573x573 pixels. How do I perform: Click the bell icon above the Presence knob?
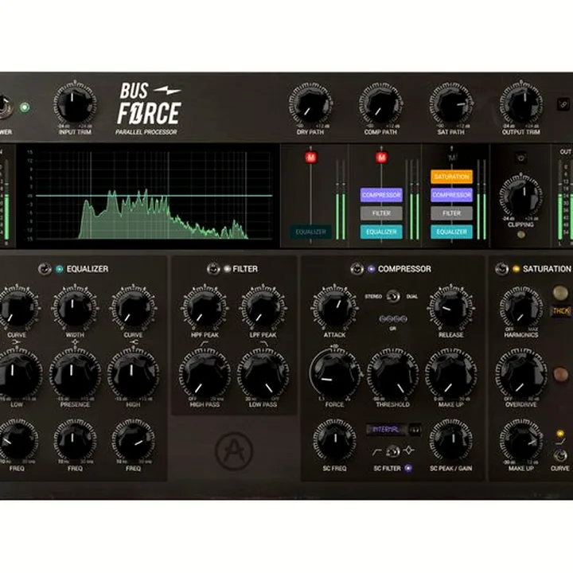click(x=75, y=342)
